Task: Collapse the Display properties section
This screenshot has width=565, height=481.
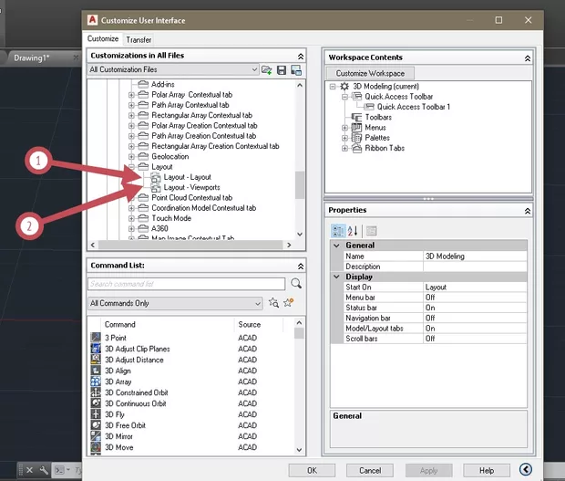Action: [337, 277]
